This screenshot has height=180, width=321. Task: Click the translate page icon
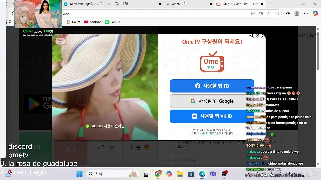(x=261, y=13)
